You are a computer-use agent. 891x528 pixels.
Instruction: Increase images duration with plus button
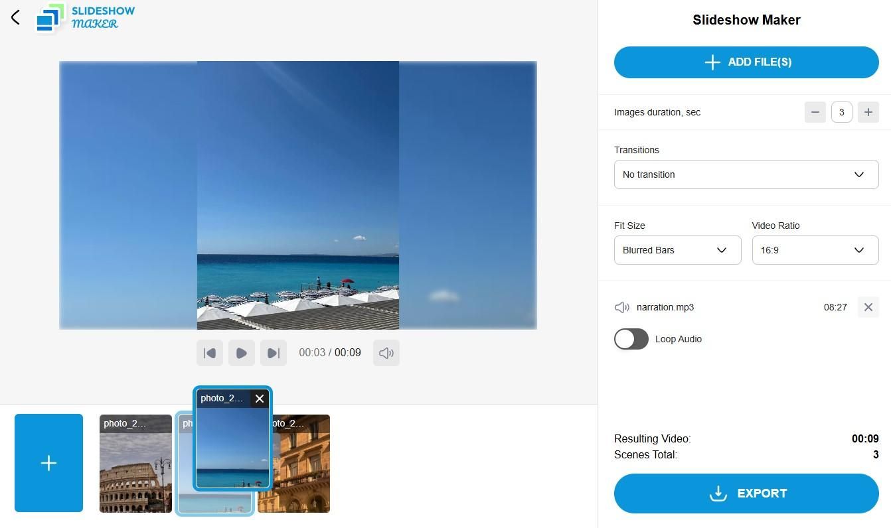tap(868, 112)
